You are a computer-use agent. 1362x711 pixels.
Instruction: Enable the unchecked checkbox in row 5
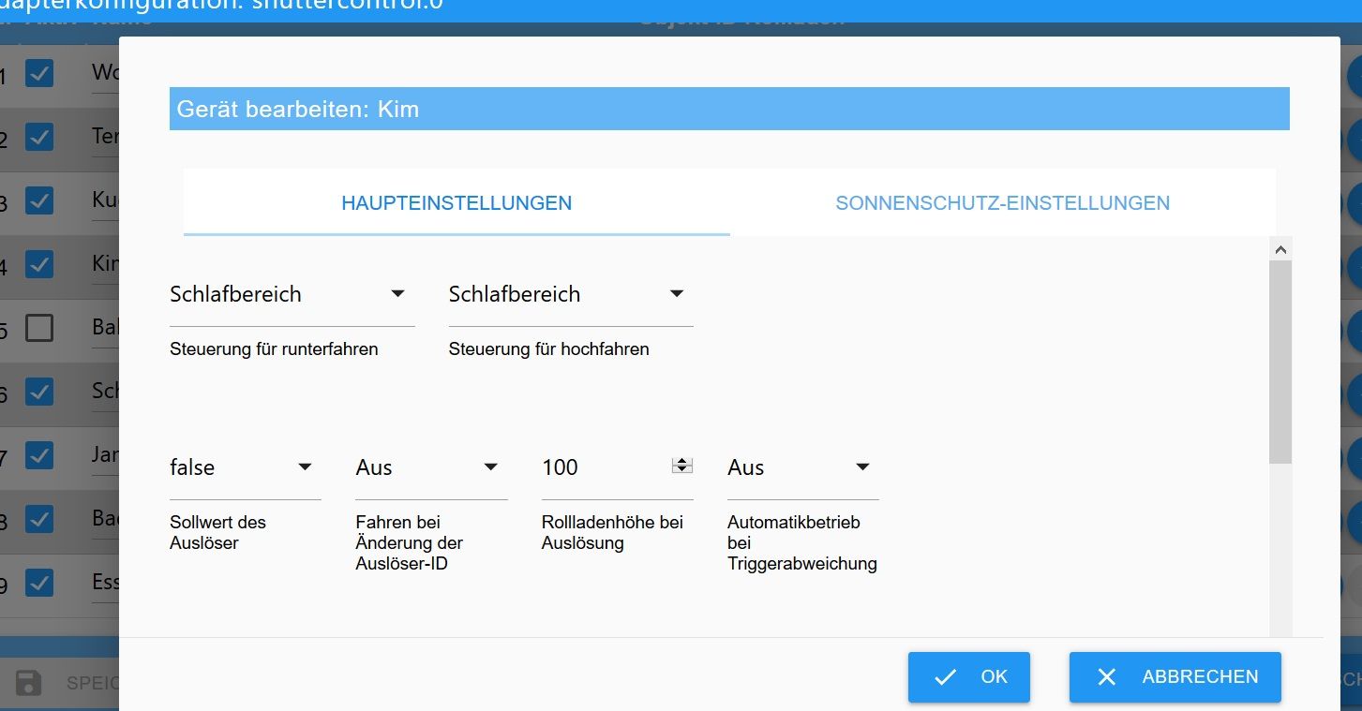pos(39,328)
